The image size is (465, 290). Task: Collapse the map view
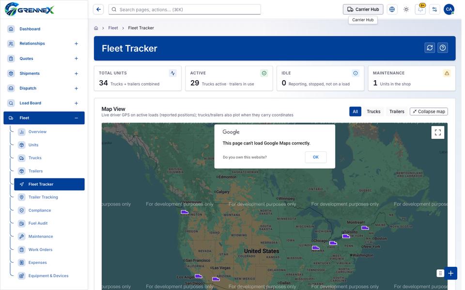tap(429, 112)
